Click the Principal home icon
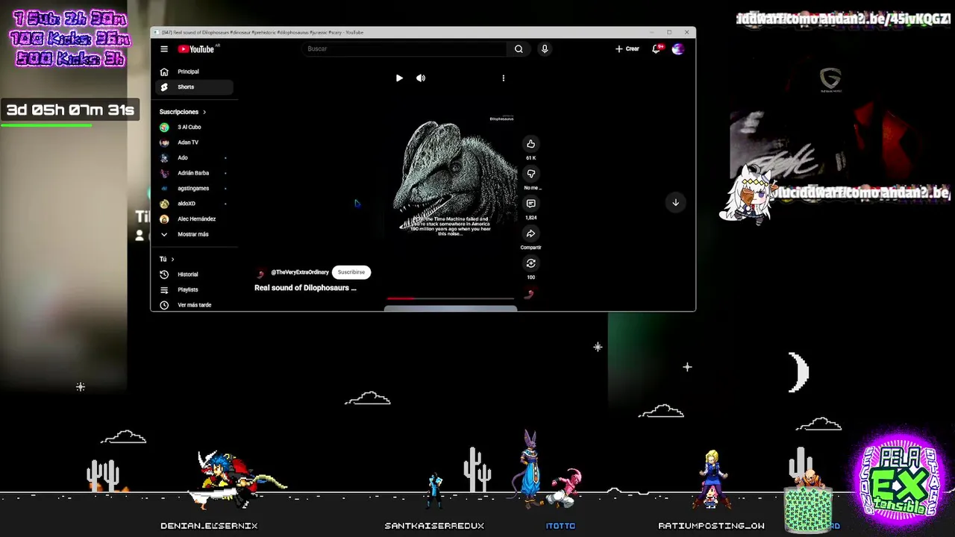Viewport: 955px width, 537px height. click(x=164, y=72)
